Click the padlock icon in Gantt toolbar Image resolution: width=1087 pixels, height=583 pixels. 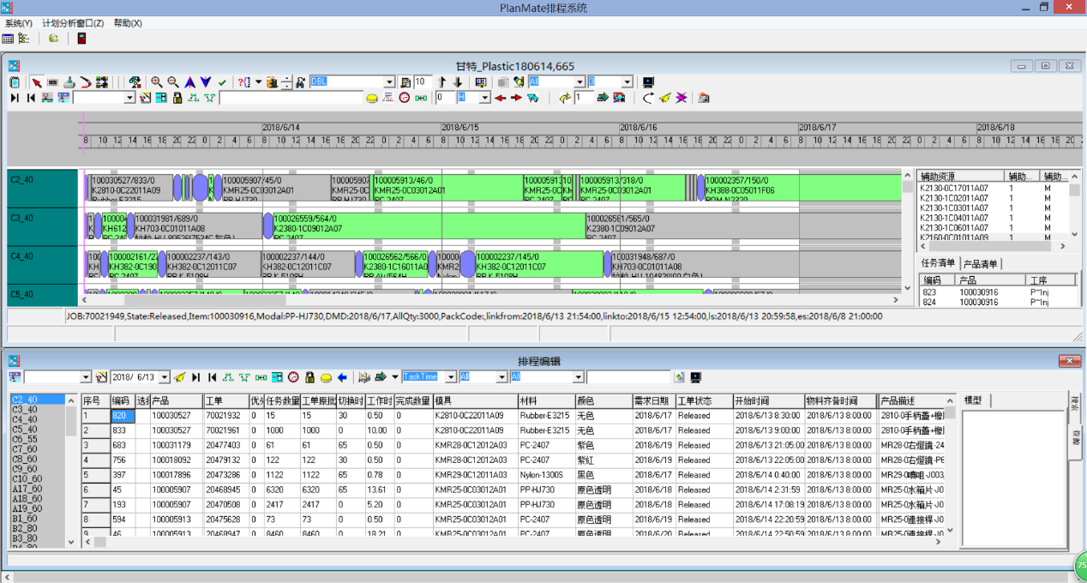[177, 99]
